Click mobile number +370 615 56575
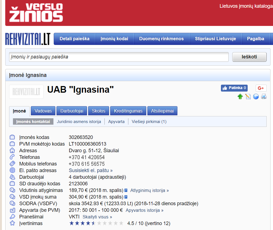 [x=87, y=164]
